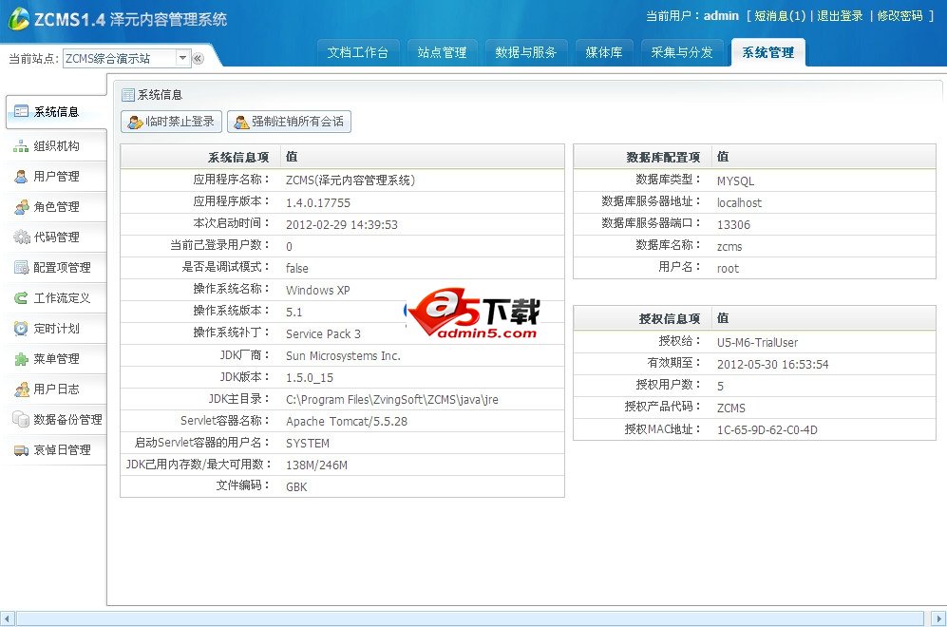Open 哀悼日管理 truck icon
This screenshot has height=627, width=947.
coord(21,450)
